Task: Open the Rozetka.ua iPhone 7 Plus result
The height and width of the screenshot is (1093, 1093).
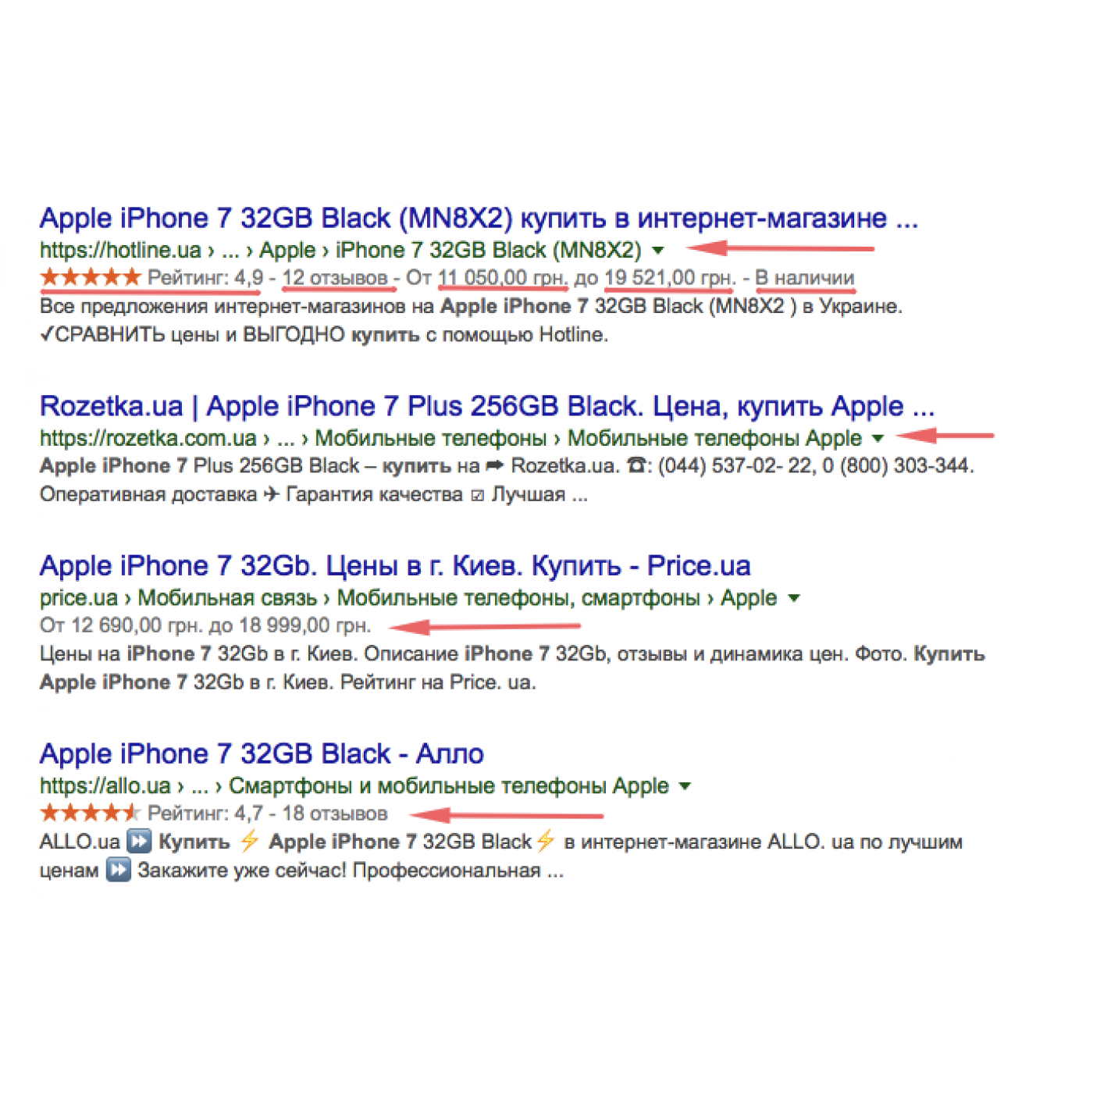Action: click(486, 407)
